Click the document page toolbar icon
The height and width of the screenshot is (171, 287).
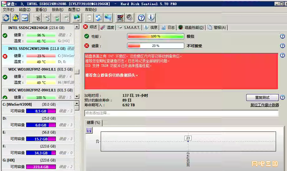89,18
